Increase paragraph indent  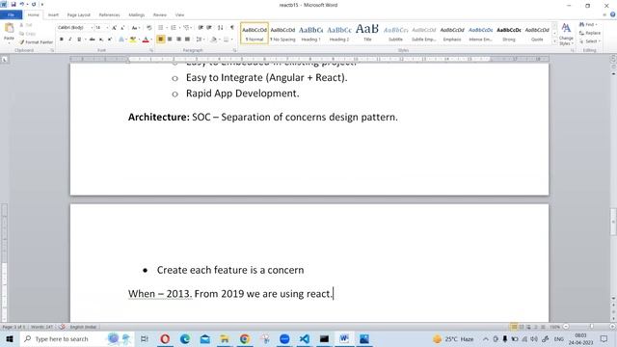click(209, 28)
